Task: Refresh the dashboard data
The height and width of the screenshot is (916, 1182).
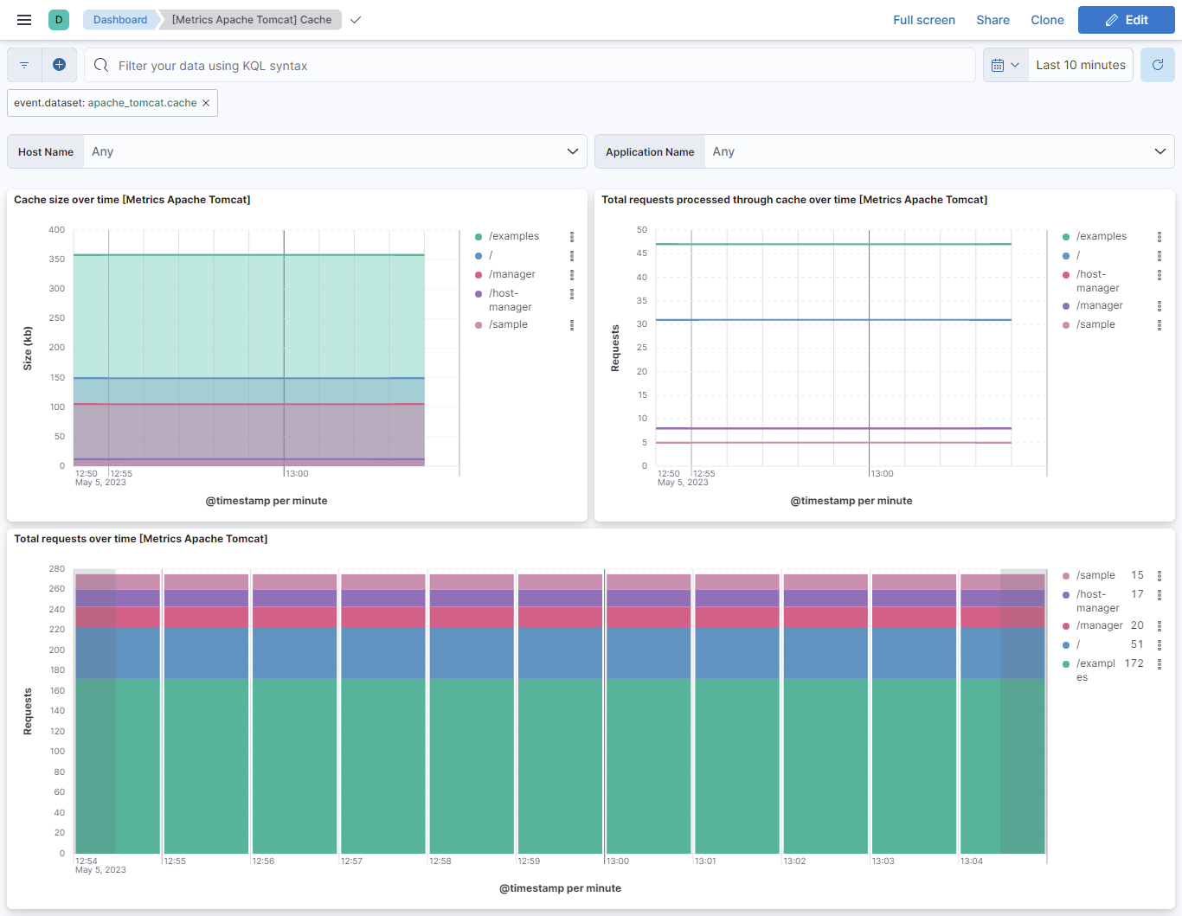Action: [x=1157, y=65]
